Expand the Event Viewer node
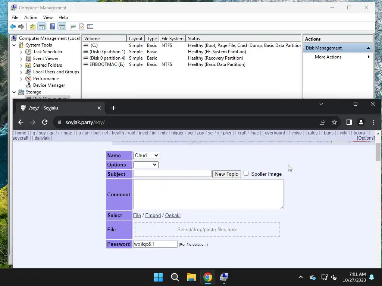Viewport: 382px width, 286px height. (x=21, y=59)
